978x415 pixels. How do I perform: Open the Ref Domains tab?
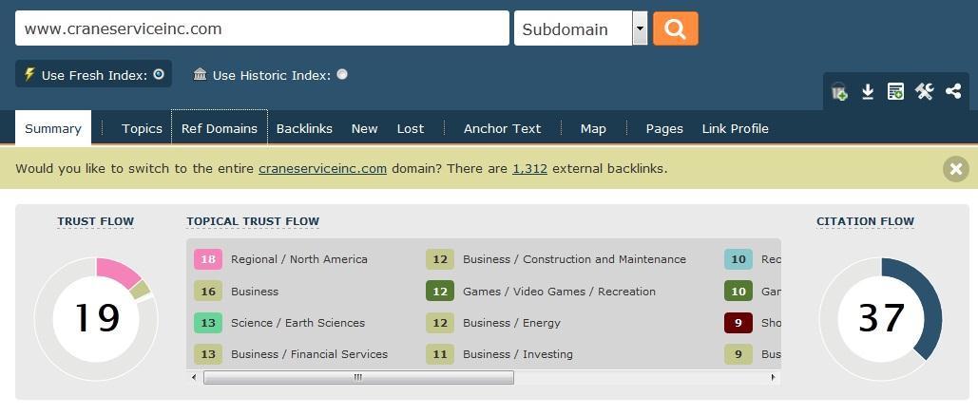click(220, 129)
